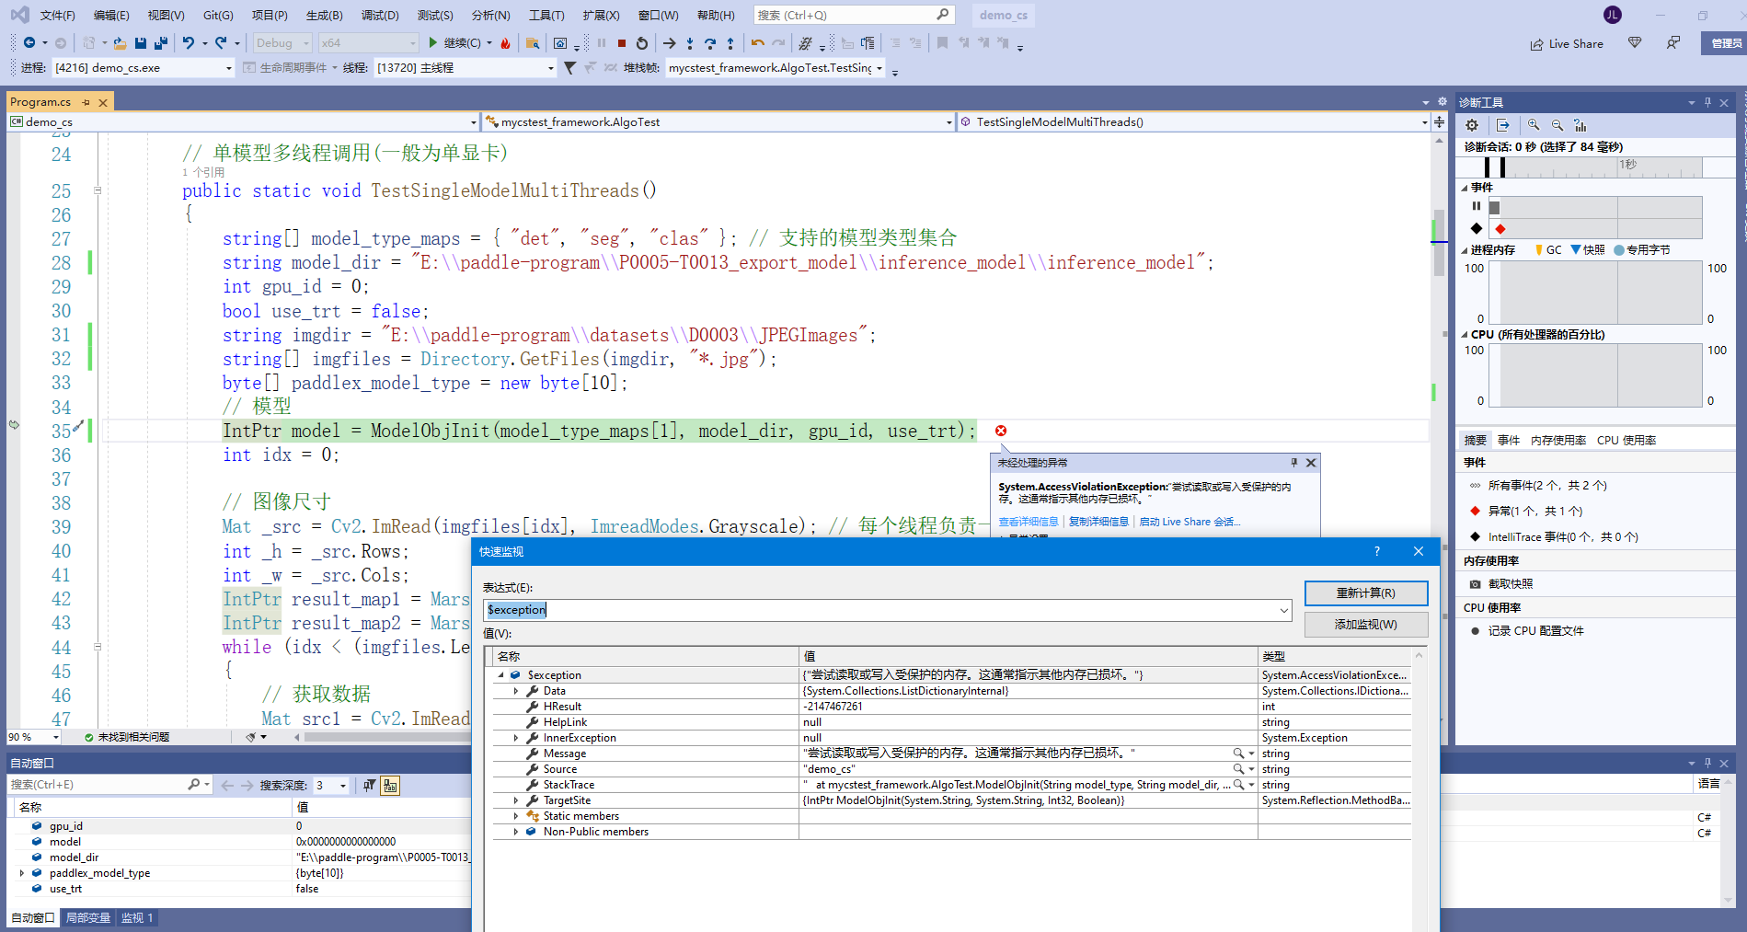Click the Hot Reload flame icon
This screenshot has height=932, width=1747.
pyautogui.click(x=506, y=42)
